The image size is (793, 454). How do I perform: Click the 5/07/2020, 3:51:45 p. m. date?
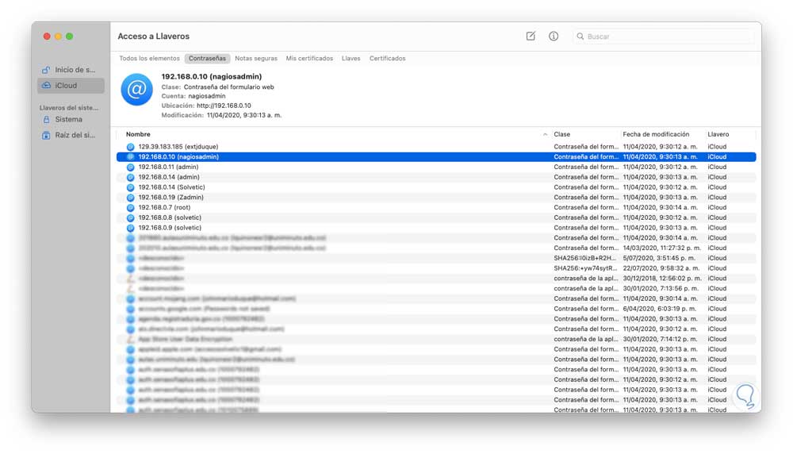(659, 258)
